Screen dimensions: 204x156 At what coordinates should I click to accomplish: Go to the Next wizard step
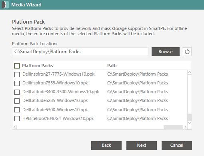pyautogui.click(x=142, y=146)
